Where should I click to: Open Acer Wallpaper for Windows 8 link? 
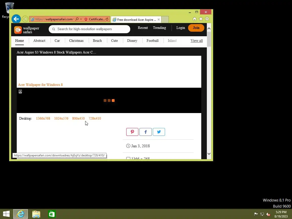40,85
